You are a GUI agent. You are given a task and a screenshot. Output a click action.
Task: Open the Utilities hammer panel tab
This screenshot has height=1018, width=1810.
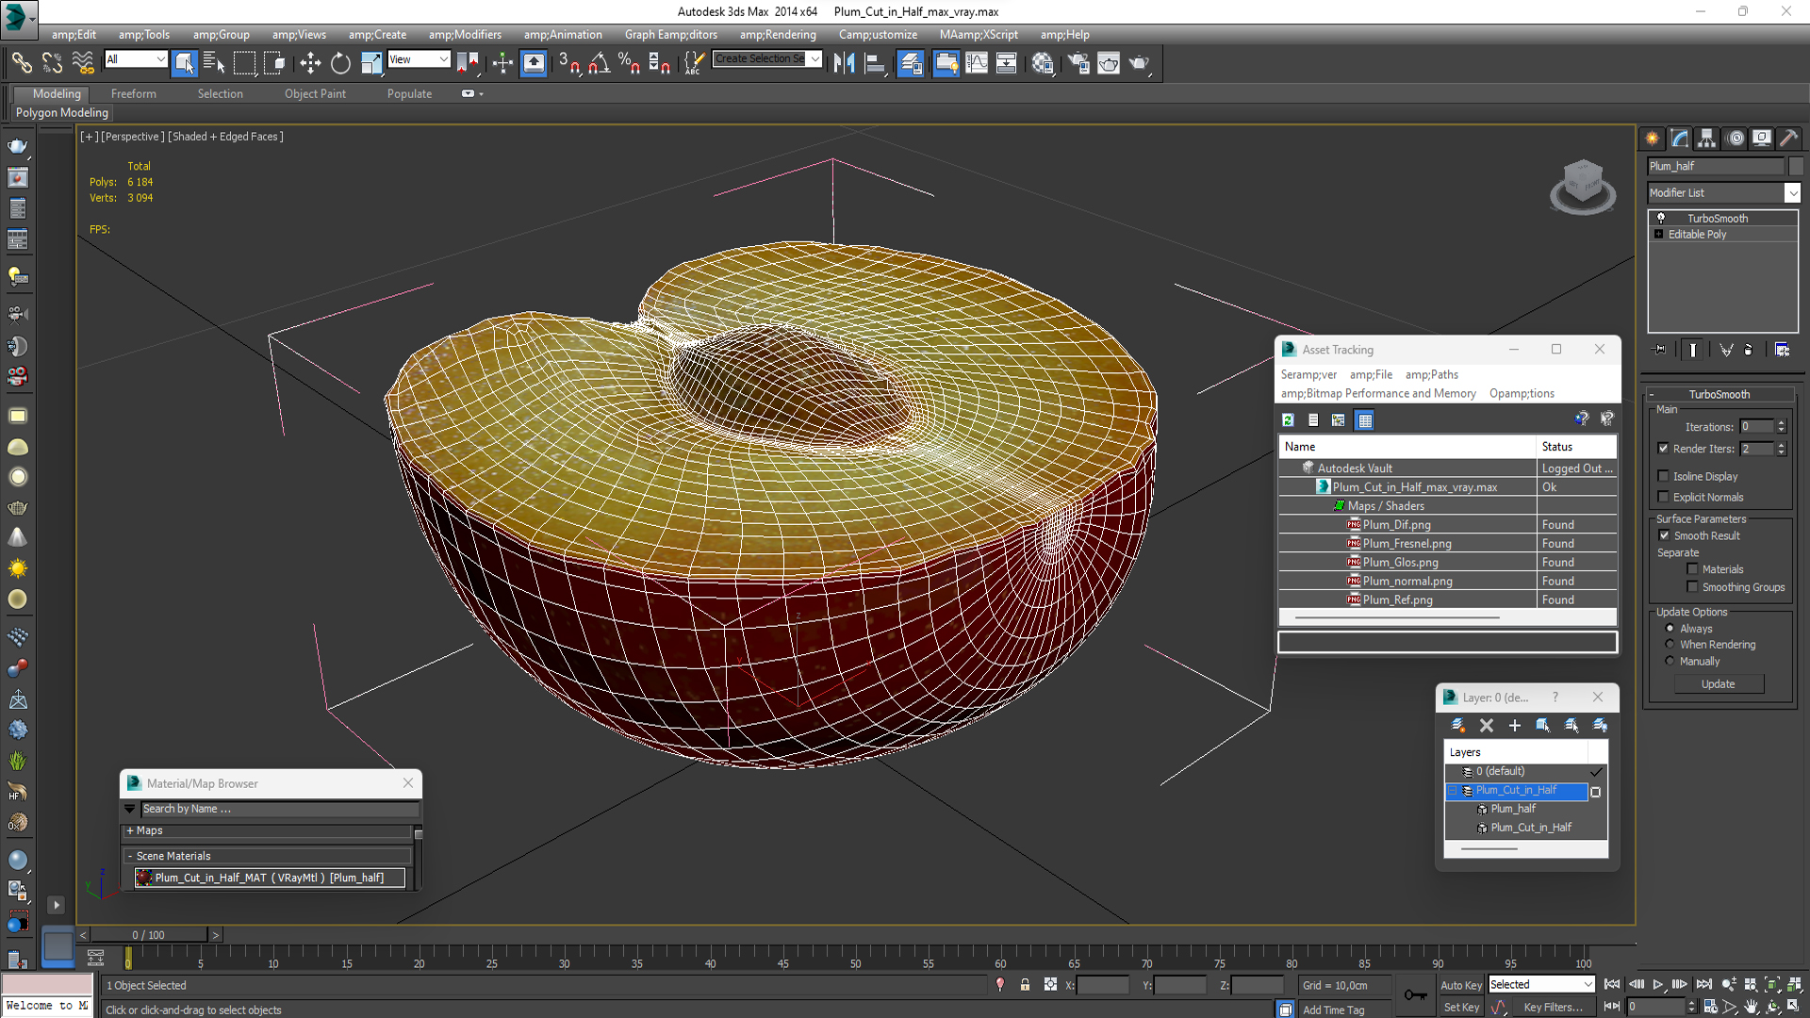pos(1789,139)
